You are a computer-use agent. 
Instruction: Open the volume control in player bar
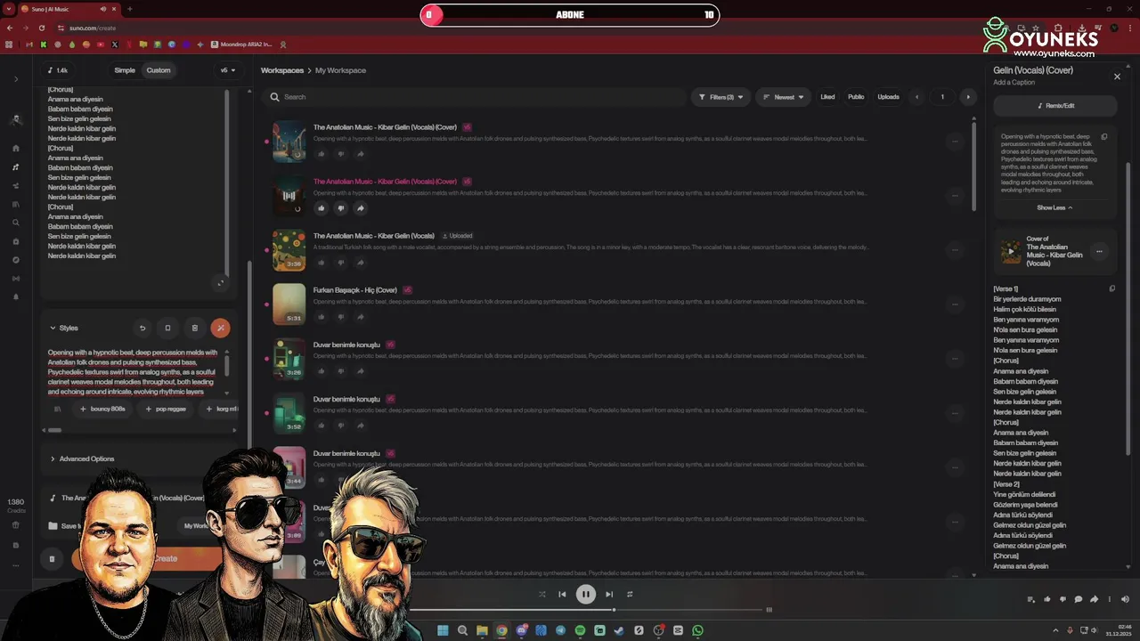point(1125,599)
